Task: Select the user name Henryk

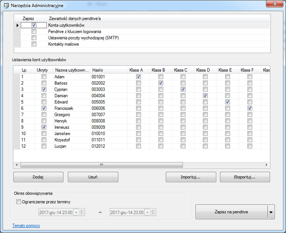Action: click(x=72, y=121)
